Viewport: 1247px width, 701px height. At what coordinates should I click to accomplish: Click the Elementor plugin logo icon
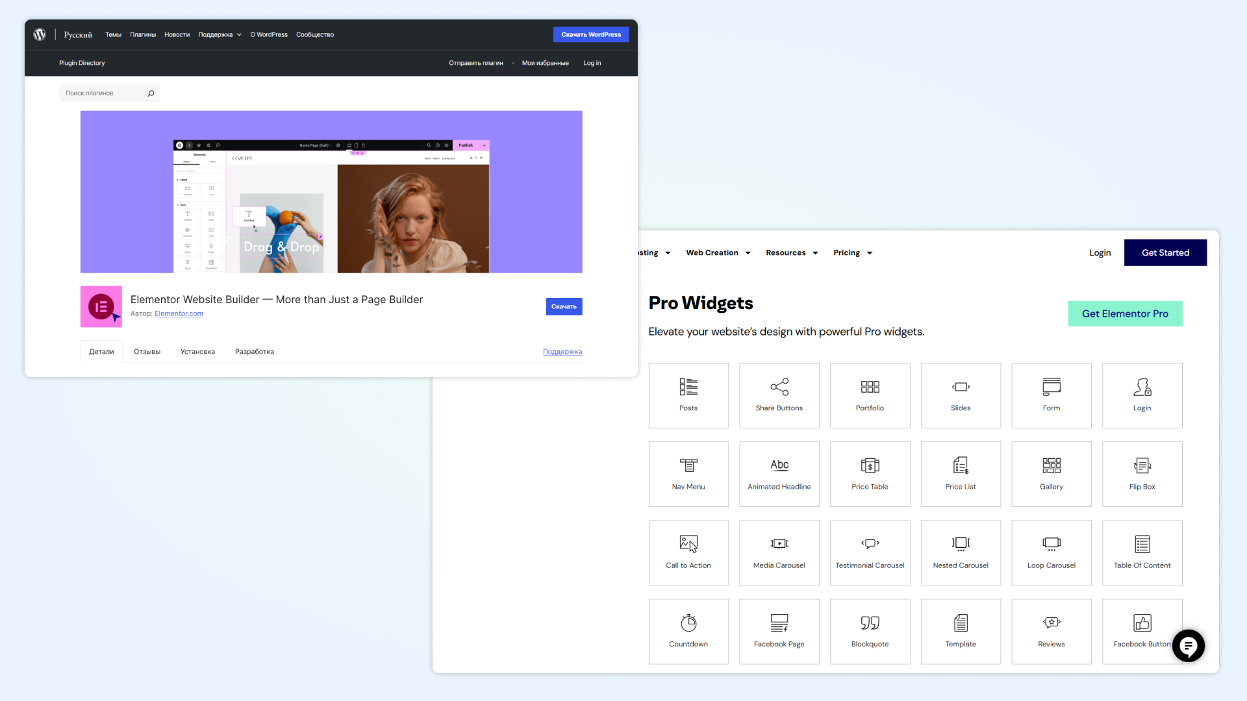[x=101, y=306]
